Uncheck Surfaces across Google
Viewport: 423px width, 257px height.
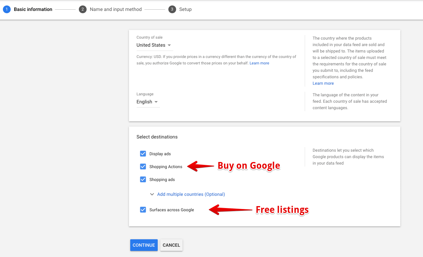(143, 210)
